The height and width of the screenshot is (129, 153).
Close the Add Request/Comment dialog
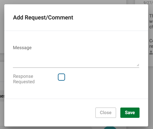pyautogui.click(x=106, y=113)
